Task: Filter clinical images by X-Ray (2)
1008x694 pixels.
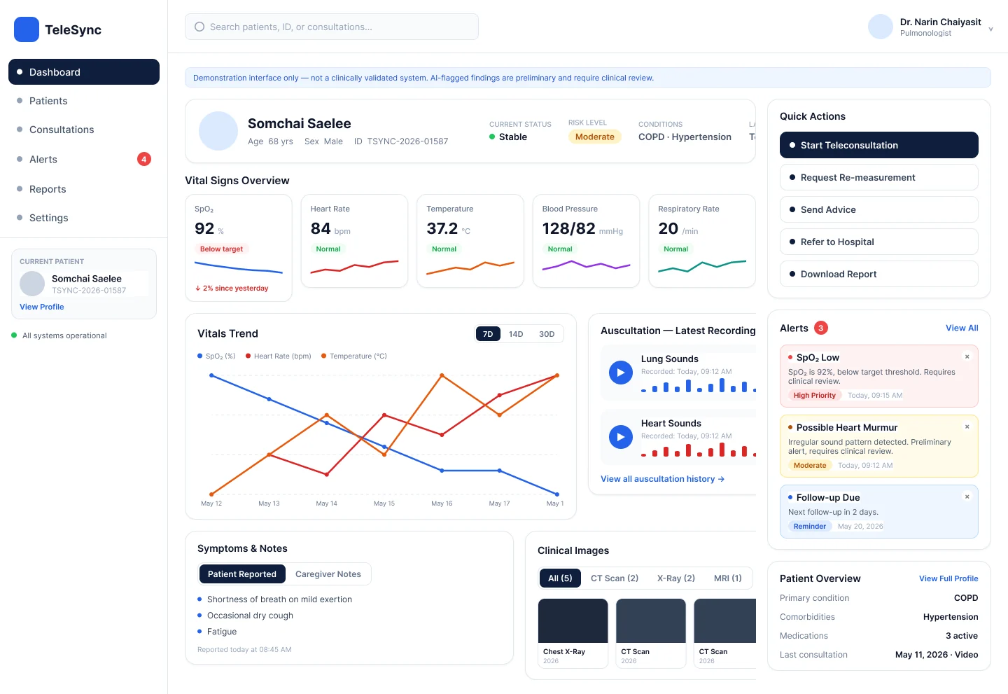Action: coord(676,578)
